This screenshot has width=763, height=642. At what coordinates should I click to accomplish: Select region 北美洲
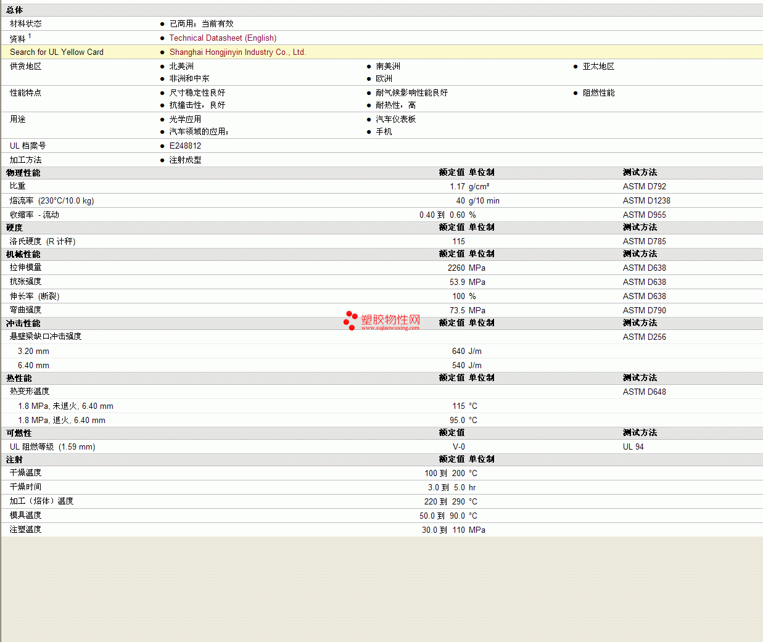coord(181,67)
